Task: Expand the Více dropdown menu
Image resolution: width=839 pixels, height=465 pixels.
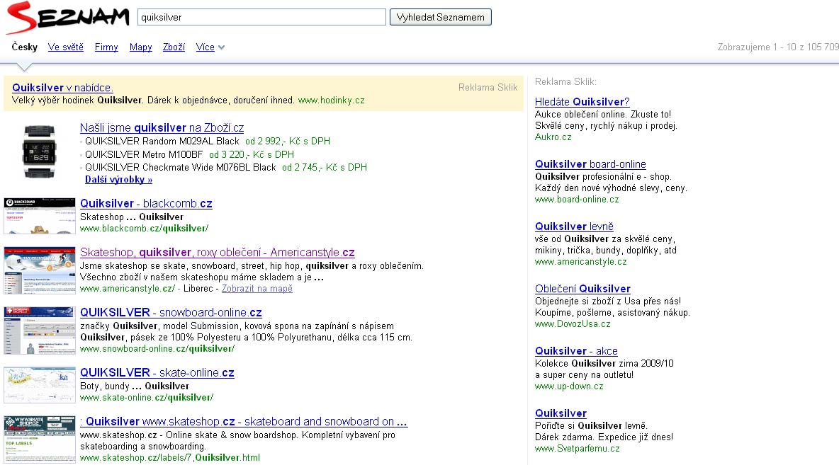Action: tap(210, 47)
